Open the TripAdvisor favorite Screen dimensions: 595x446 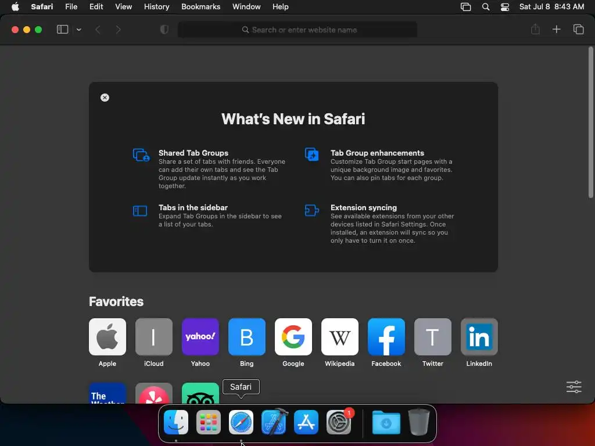(200, 393)
